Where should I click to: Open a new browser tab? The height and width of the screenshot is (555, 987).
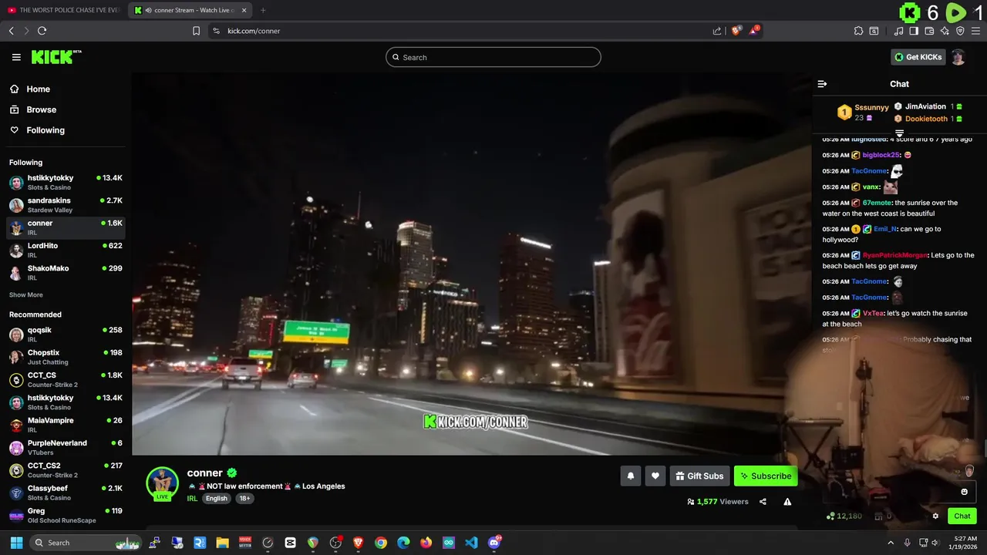pos(263,10)
